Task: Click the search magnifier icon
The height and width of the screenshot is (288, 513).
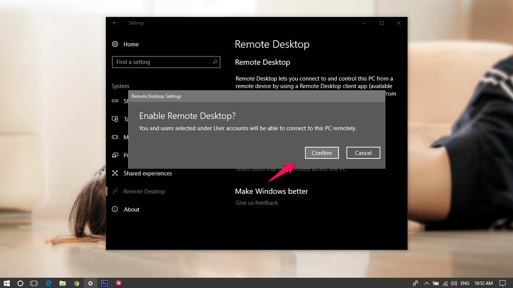Action: pyautogui.click(x=214, y=61)
